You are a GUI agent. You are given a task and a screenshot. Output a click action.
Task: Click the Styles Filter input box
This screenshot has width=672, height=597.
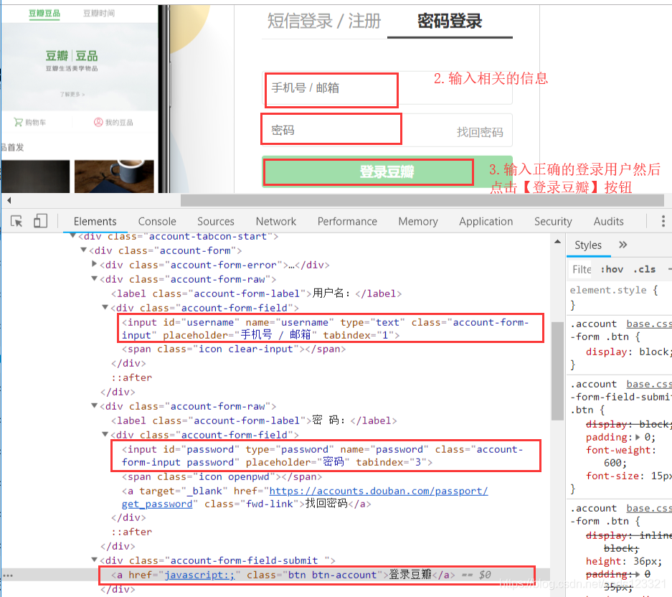pos(582,269)
